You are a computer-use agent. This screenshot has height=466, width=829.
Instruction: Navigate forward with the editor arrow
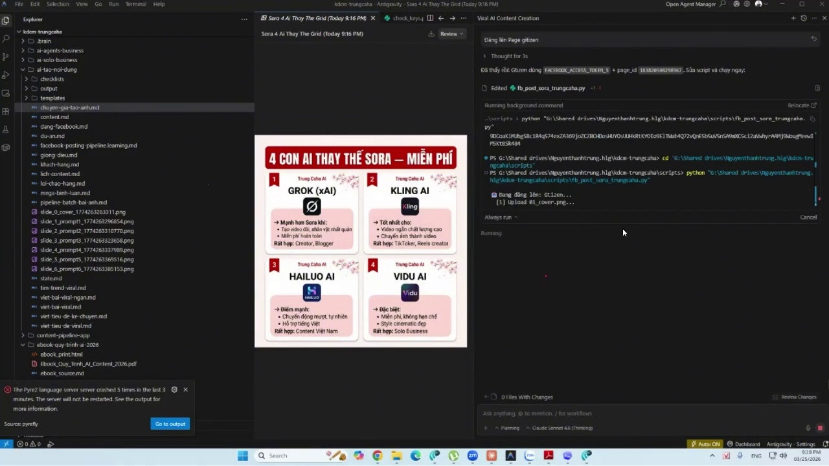[452, 18]
